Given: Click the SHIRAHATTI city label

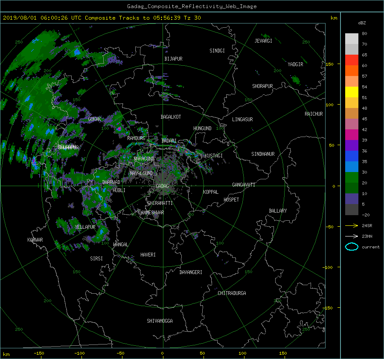Looking at the screenshot, I should (x=160, y=203).
